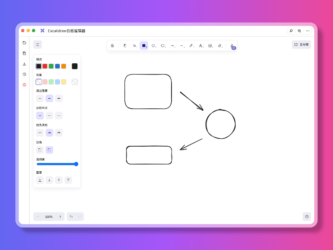Open the more shapes AI tools

(x=232, y=46)
